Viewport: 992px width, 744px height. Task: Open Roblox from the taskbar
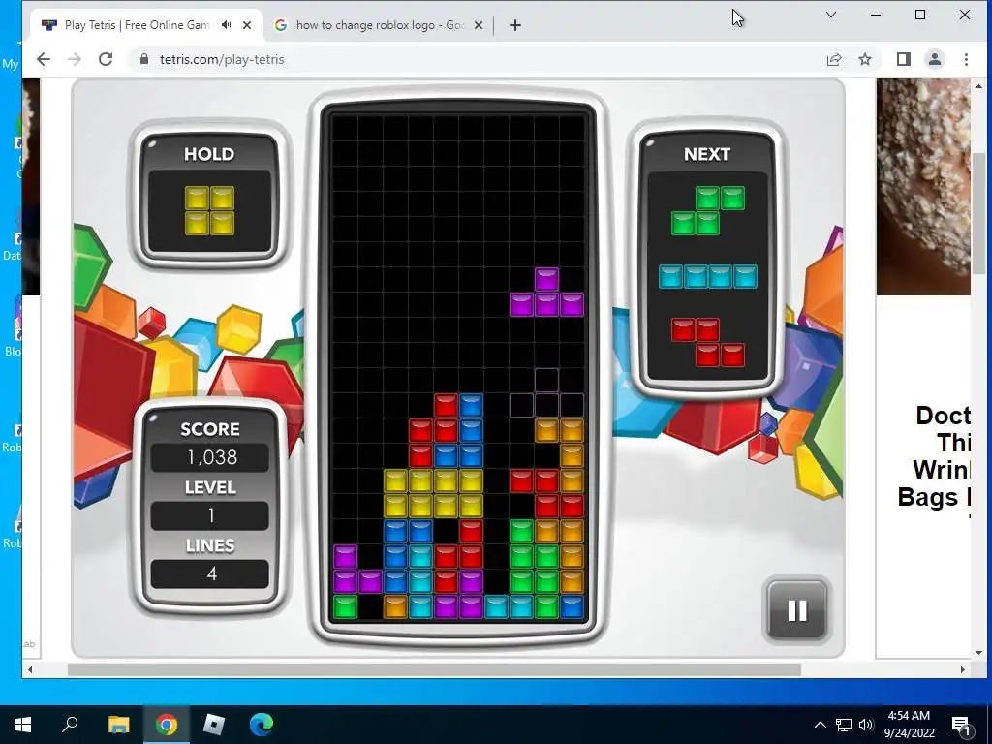214,725
